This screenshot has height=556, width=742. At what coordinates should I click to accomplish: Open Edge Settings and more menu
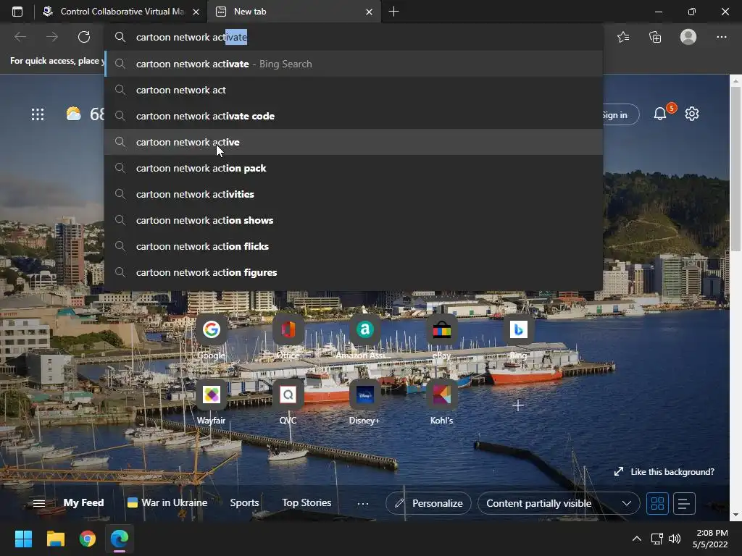[x=721, y=37]
